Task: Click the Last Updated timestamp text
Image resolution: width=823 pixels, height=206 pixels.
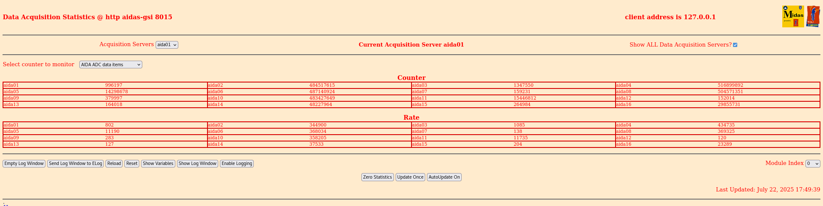Action: (768, 190)
